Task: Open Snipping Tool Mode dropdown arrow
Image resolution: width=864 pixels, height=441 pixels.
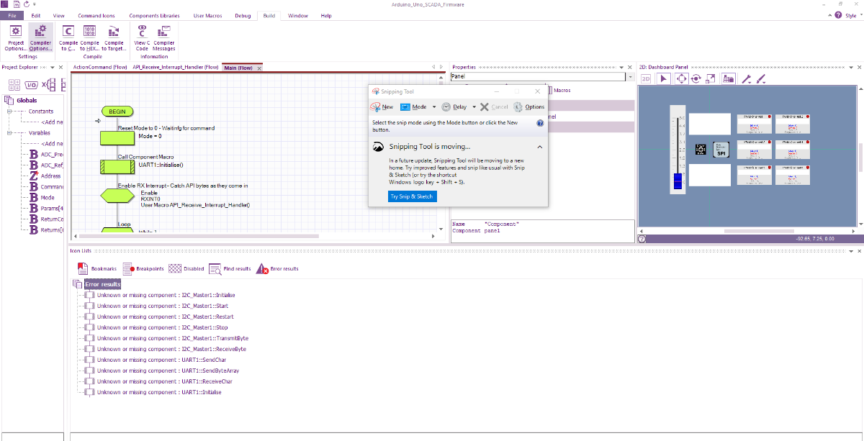Action: [434, 106]
